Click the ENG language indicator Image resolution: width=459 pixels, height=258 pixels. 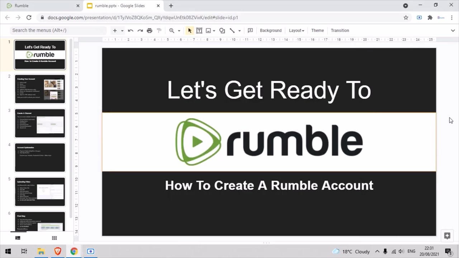point(411,252)
